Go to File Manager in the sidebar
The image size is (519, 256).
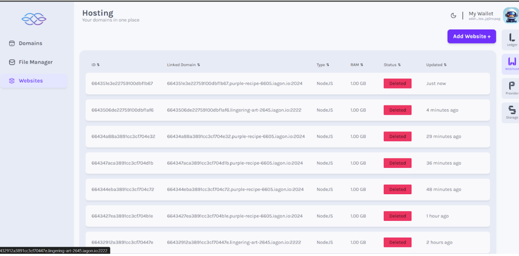pos(36,62)
